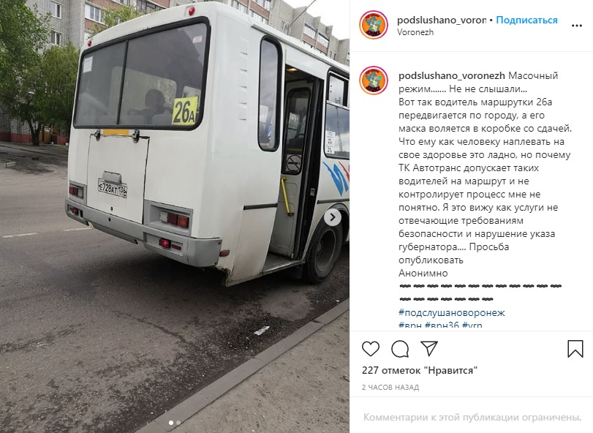The image size is (593, 433).
Task: Share the post with the paper plane icon
Action: [x=429, y=348]
